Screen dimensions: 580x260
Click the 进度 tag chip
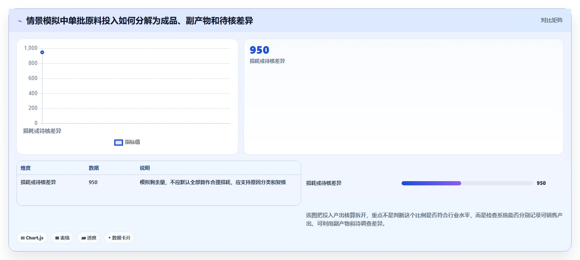tap(89, 238)
